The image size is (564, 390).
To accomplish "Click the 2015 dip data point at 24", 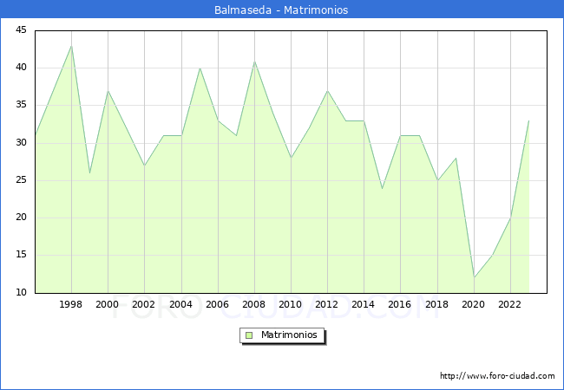I will pos(383,188).
